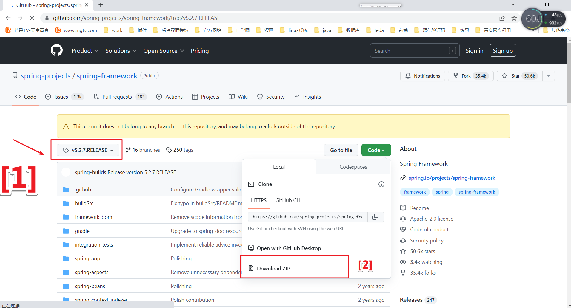Open the Apache-2.0 license link
This screenshot has width=571, height=308.
tap(427, 219)
